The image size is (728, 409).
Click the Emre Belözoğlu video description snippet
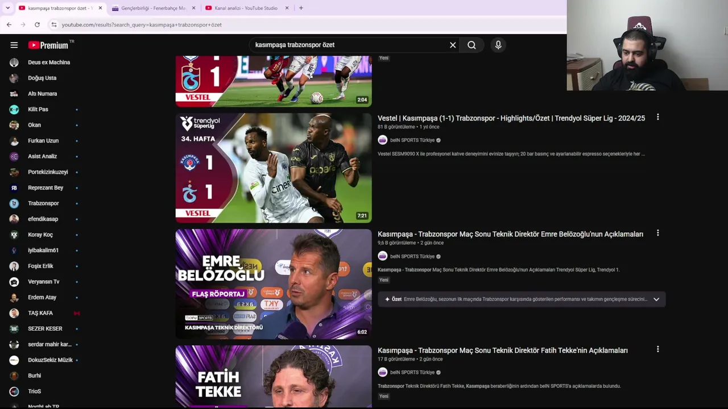498,270
